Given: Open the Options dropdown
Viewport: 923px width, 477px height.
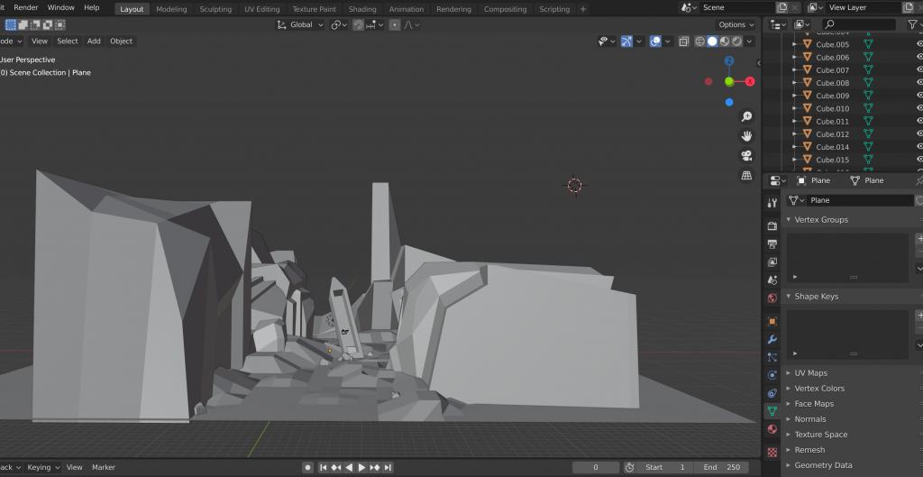Looking at the screenshot, I should tap(736, 24).
